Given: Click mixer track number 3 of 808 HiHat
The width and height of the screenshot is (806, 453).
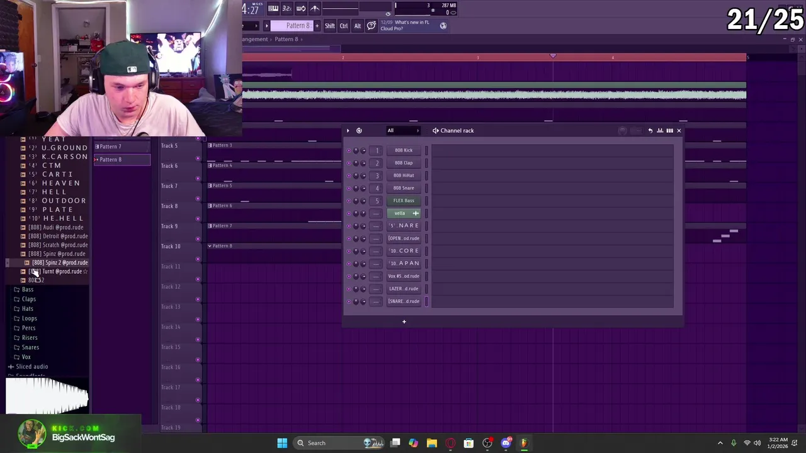Looking at the screenshot, I should pyautogui.click(x=377, y=176).
